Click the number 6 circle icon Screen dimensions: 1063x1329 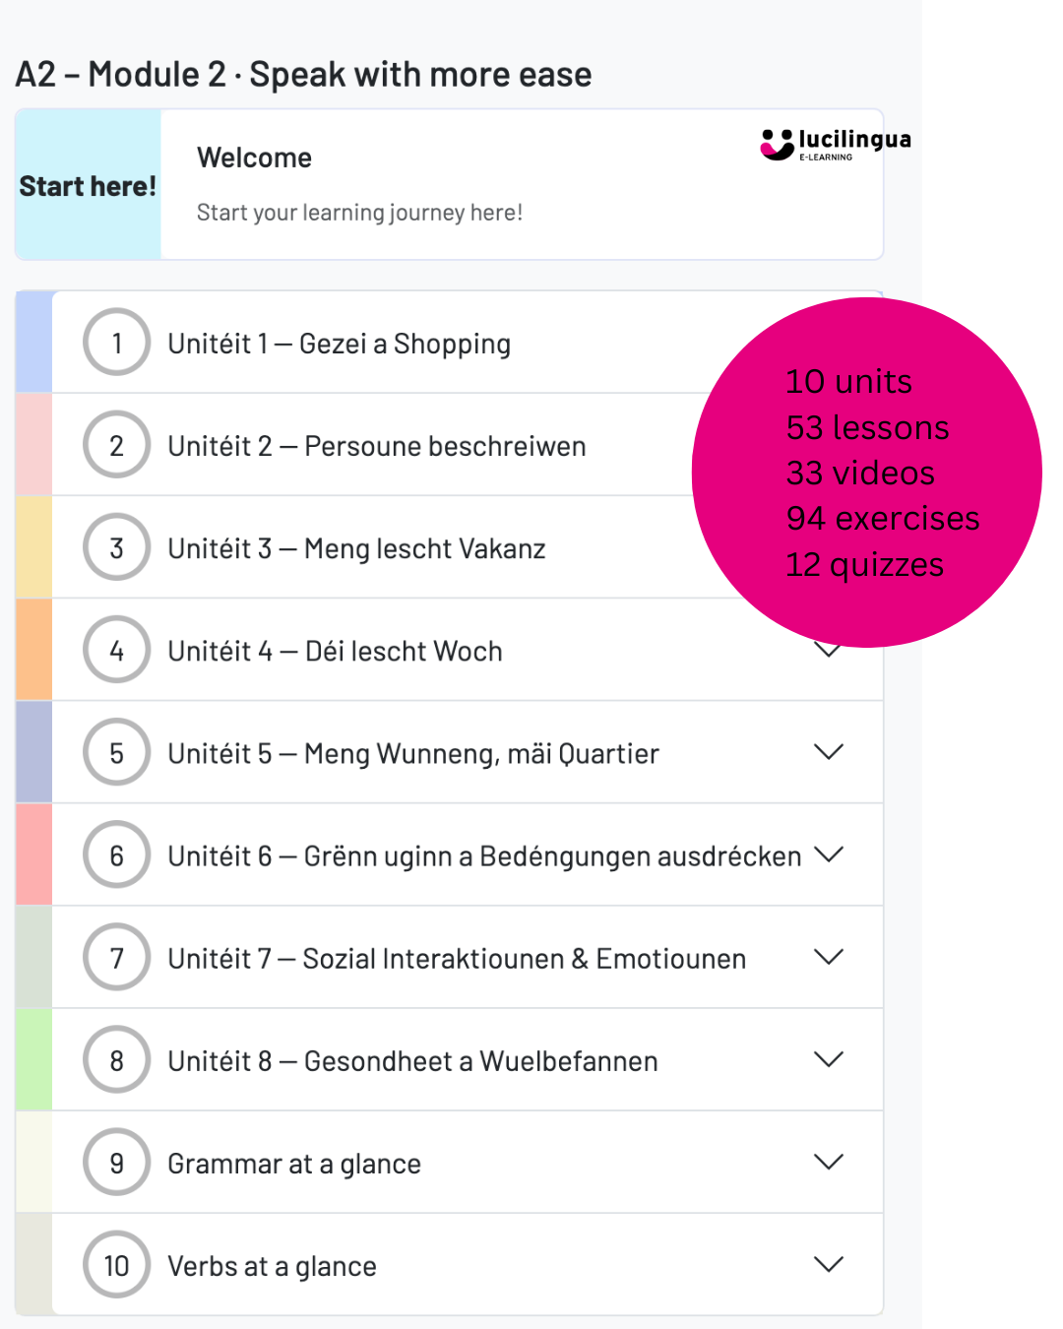[x=117, y=855]
